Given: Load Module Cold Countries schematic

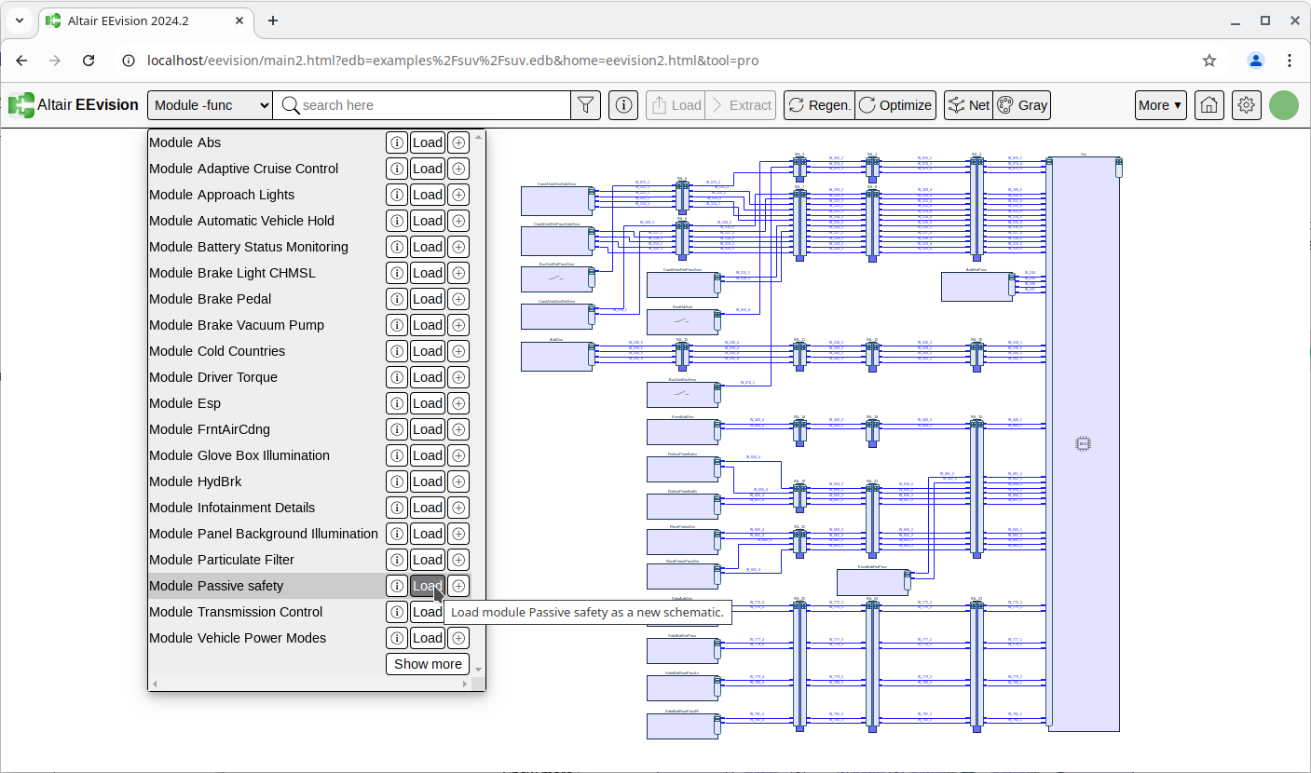Looking at the screenshot, I should [428, 351].
